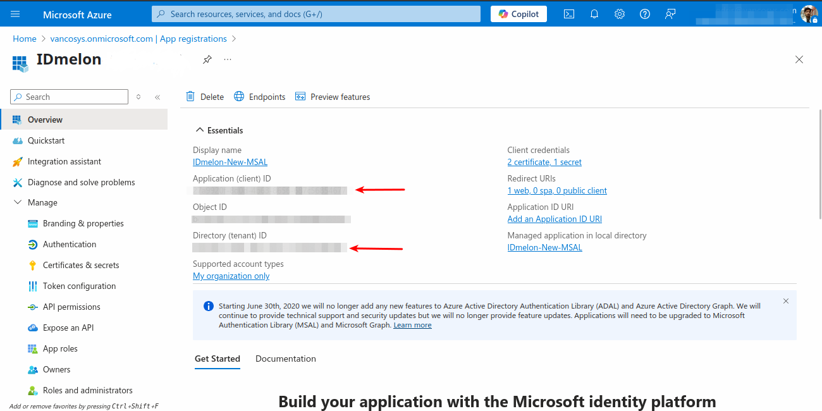The image size is (822, 411).
Task: Open 2 certificate, 1 secret link
Action: 544,162
